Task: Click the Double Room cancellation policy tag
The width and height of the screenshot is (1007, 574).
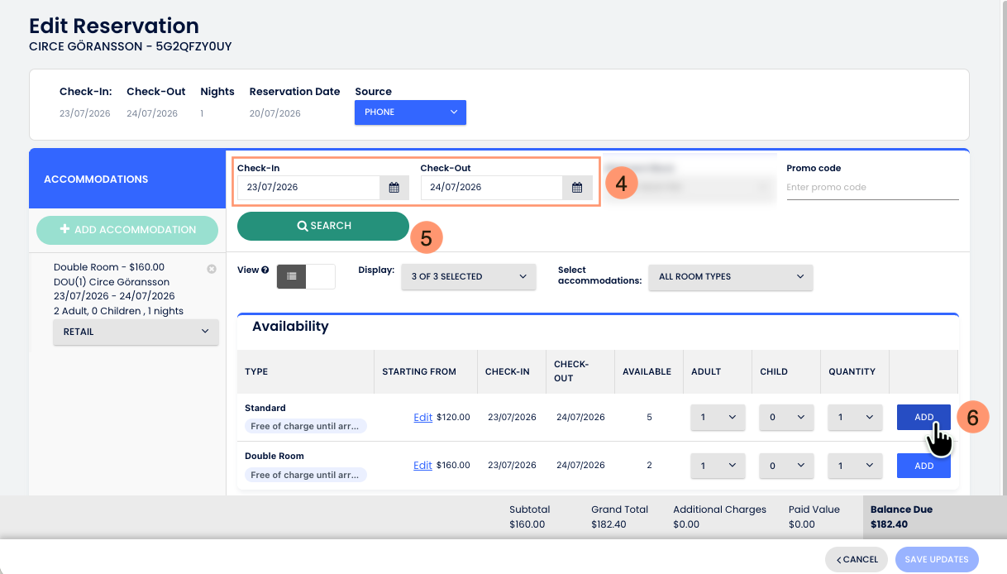Action: pos(306,475)
